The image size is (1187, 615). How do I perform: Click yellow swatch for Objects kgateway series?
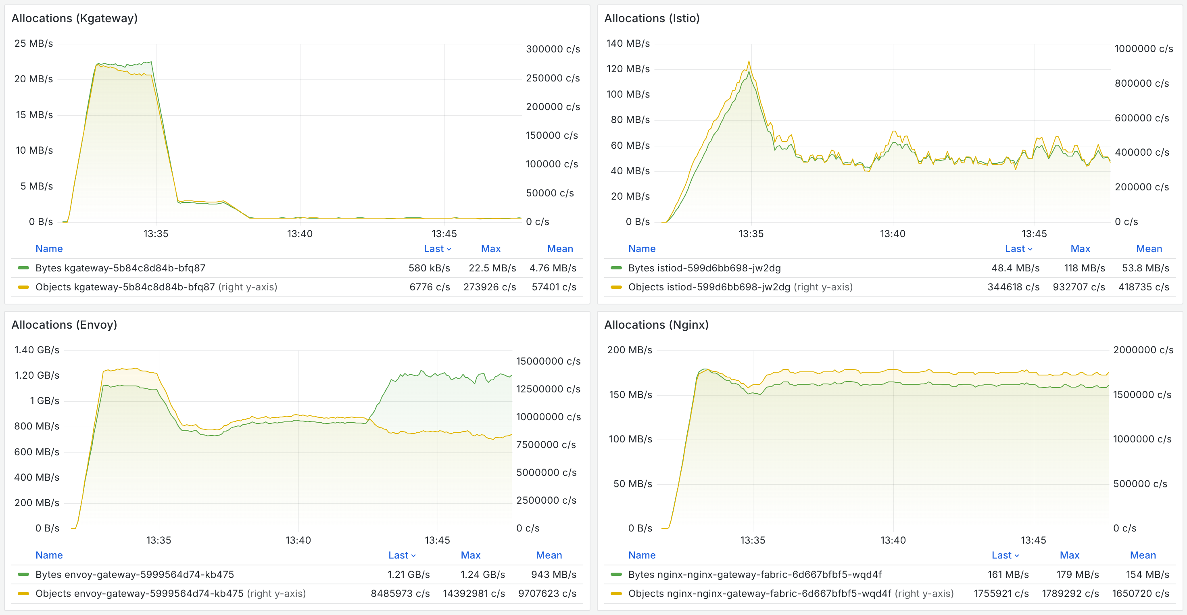coord(23,287)
